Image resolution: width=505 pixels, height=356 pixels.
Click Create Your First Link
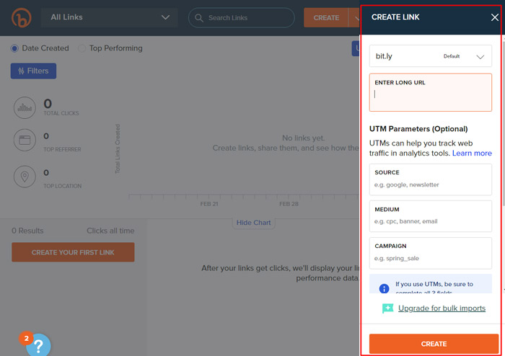click(73, 252)
